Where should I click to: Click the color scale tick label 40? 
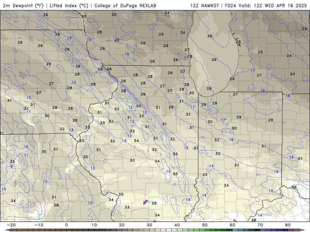[x=177, y=225]
